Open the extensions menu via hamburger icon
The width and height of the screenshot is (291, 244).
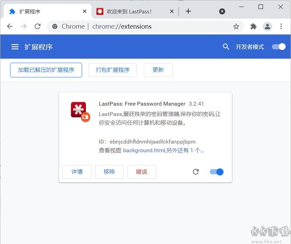(15, 47)
